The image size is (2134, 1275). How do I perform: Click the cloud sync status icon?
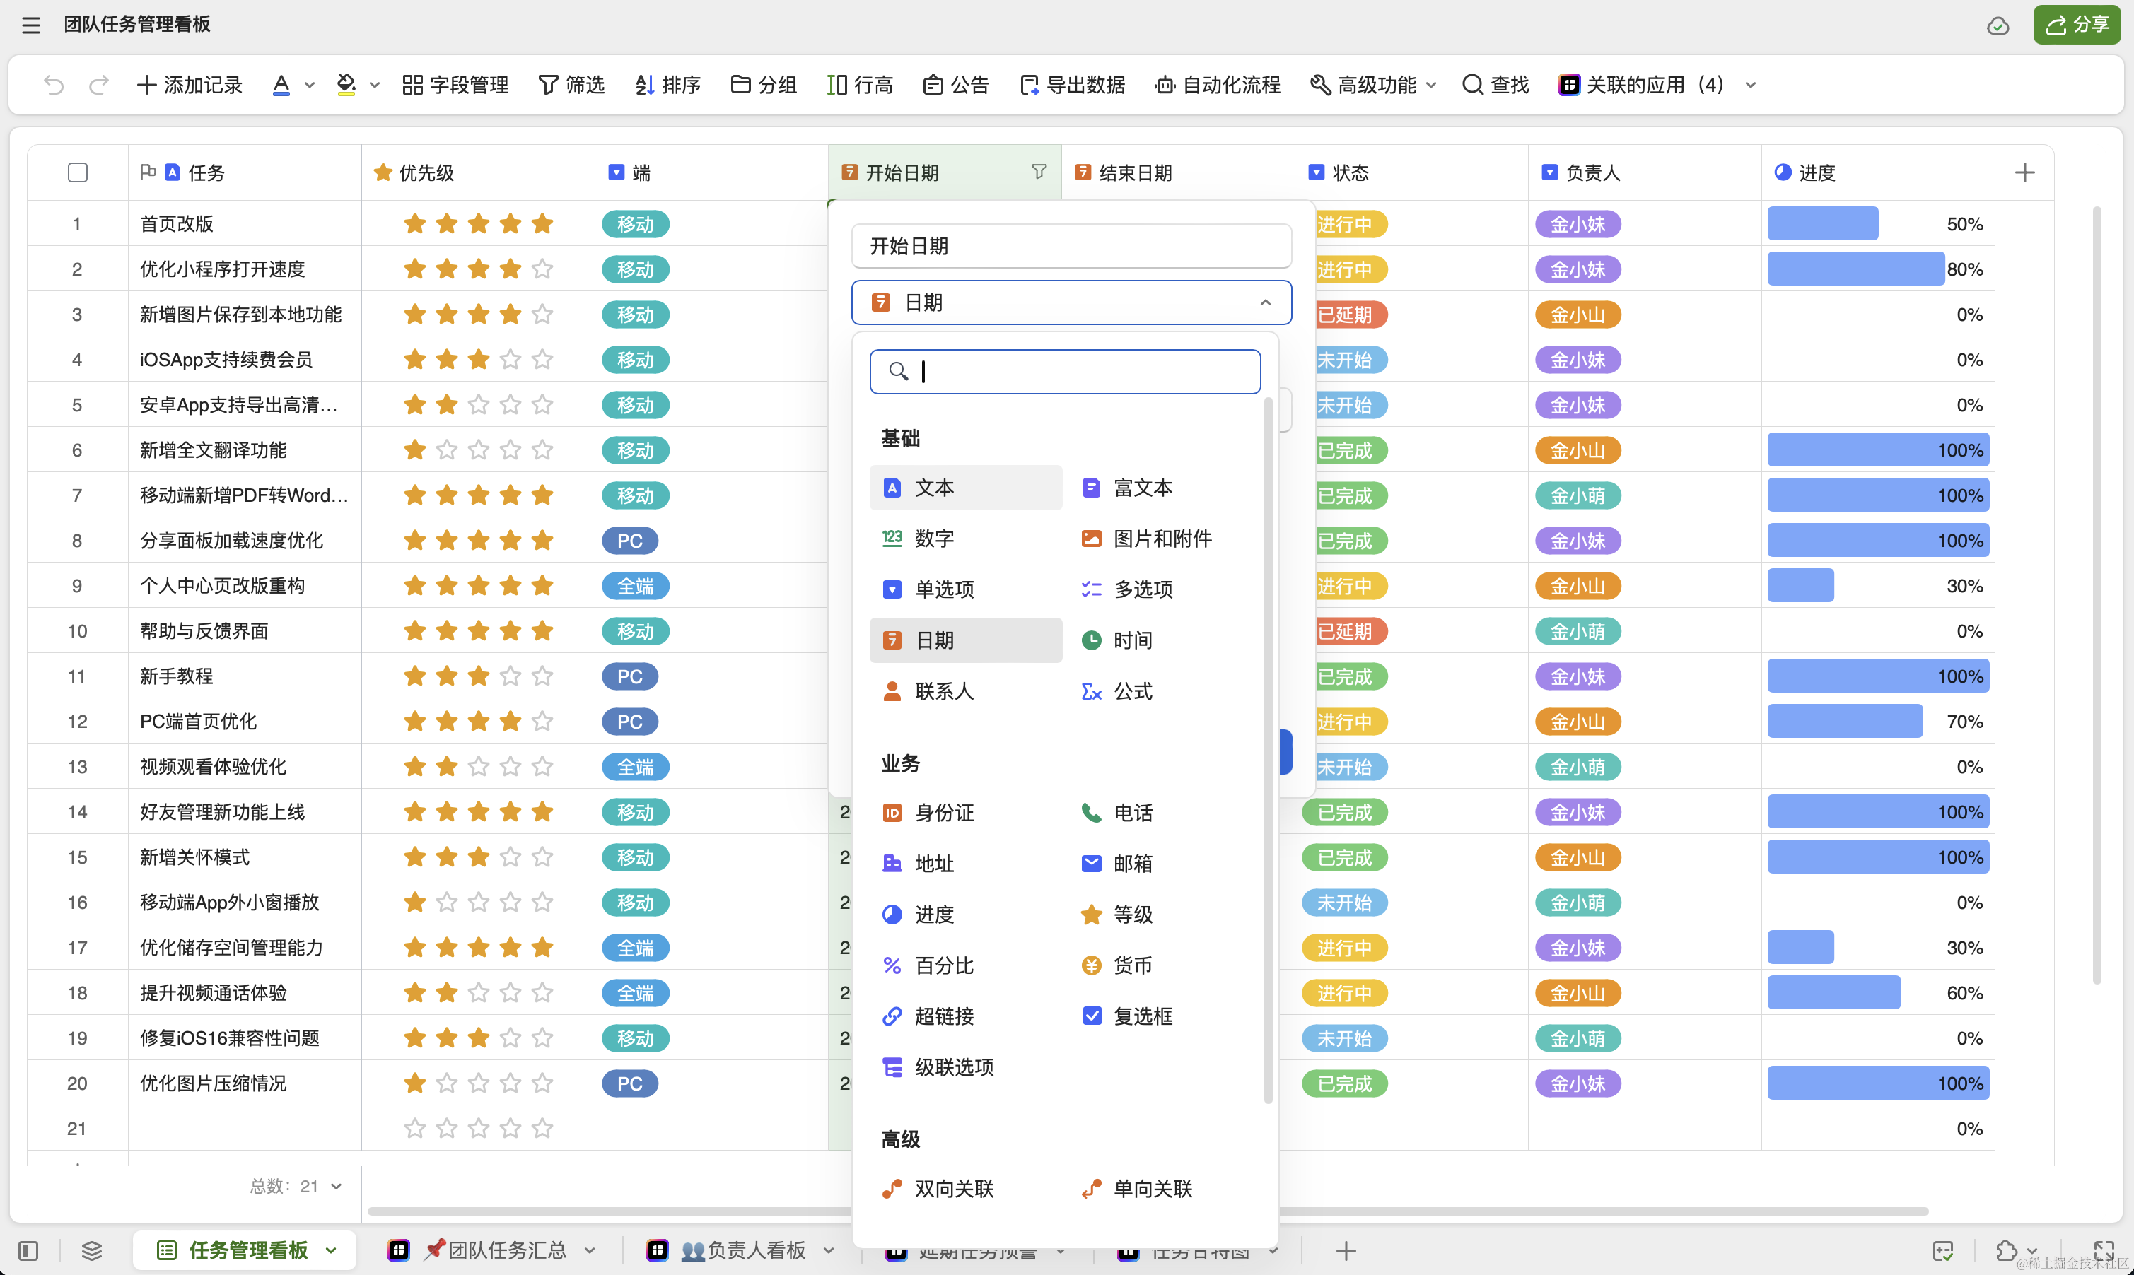coord(1998,25)
